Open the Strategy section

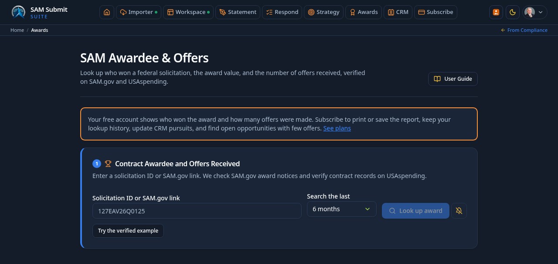[x=323, y=12]
